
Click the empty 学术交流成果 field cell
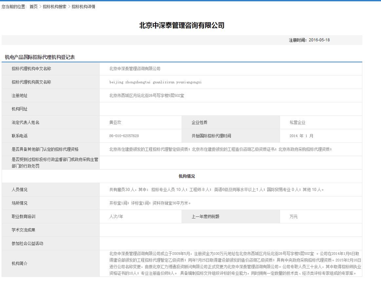coord(230,230)
